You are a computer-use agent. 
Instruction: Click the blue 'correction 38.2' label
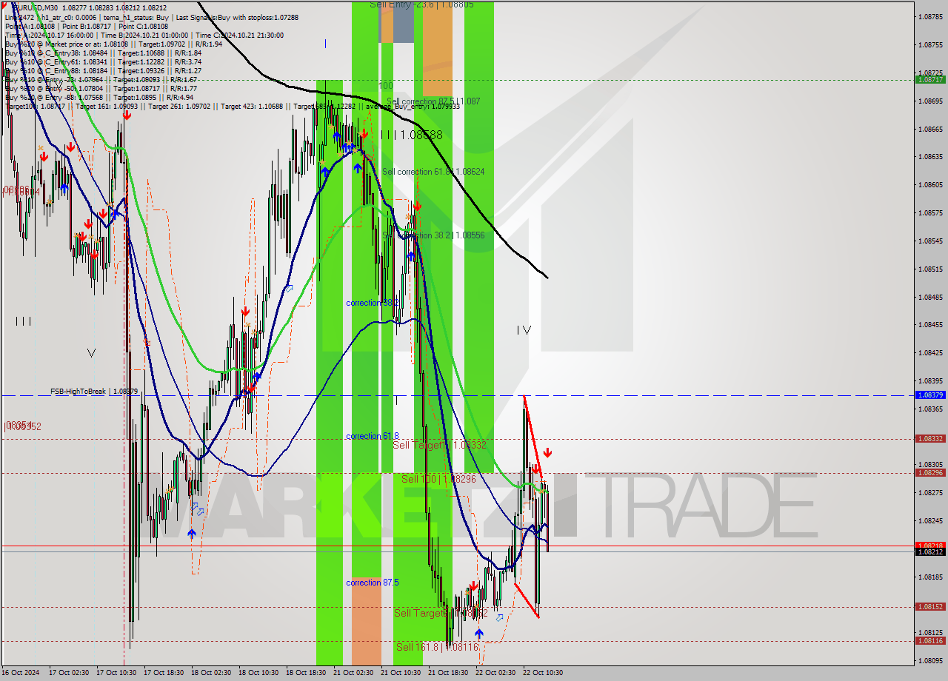(373, 303)
